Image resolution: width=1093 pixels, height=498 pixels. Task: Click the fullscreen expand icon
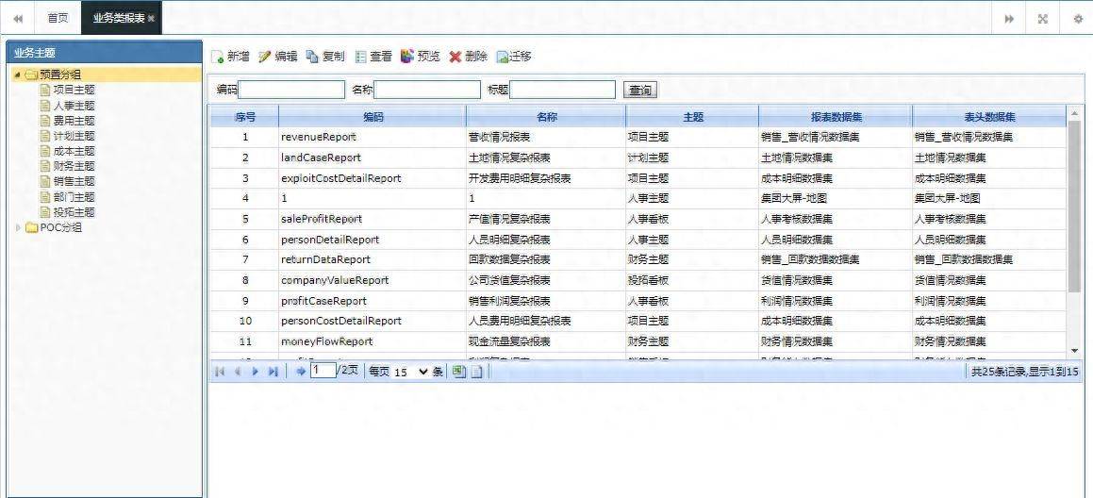[x=1043, y=19]
